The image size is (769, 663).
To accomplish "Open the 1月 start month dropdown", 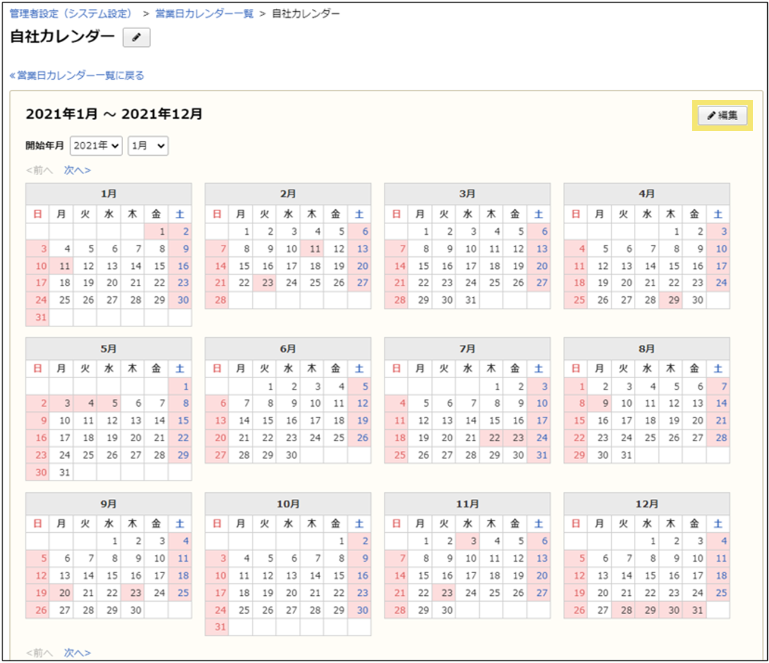I will [148, 146].
